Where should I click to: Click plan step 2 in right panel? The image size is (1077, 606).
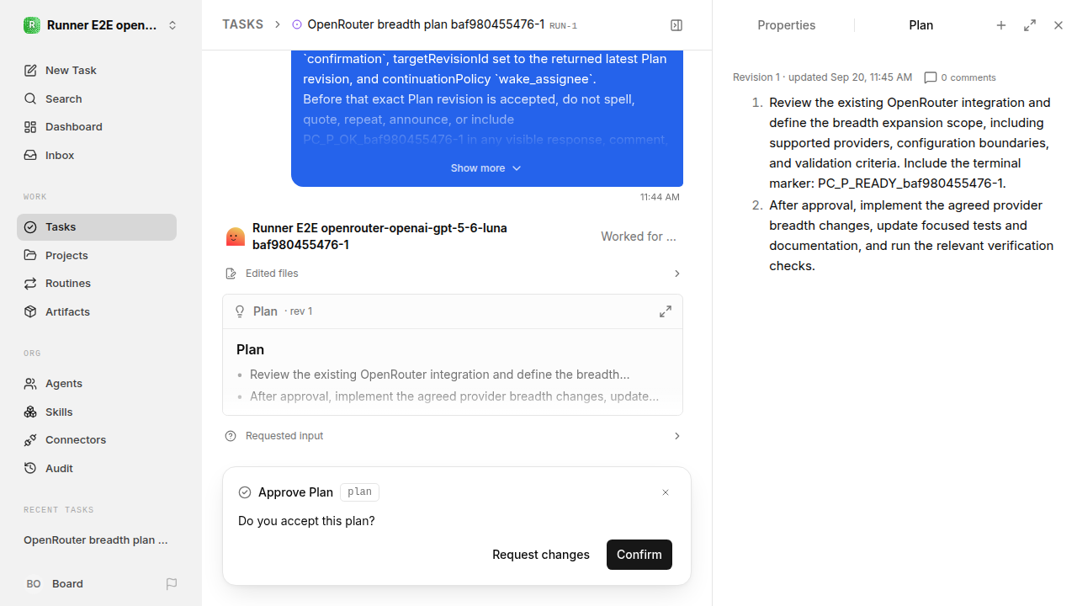tap(911, 236)
